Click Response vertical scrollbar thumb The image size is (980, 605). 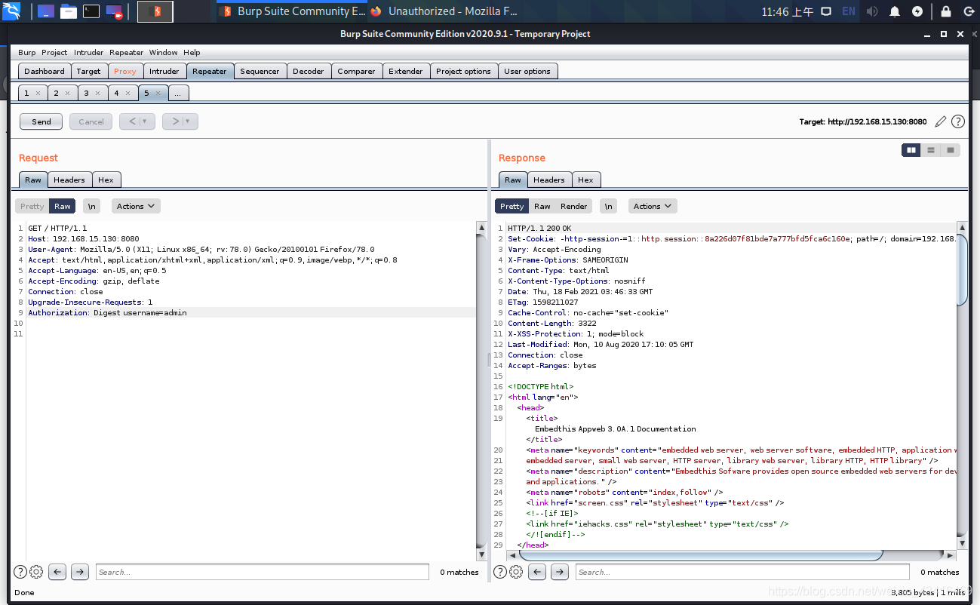tap(961, 269)
